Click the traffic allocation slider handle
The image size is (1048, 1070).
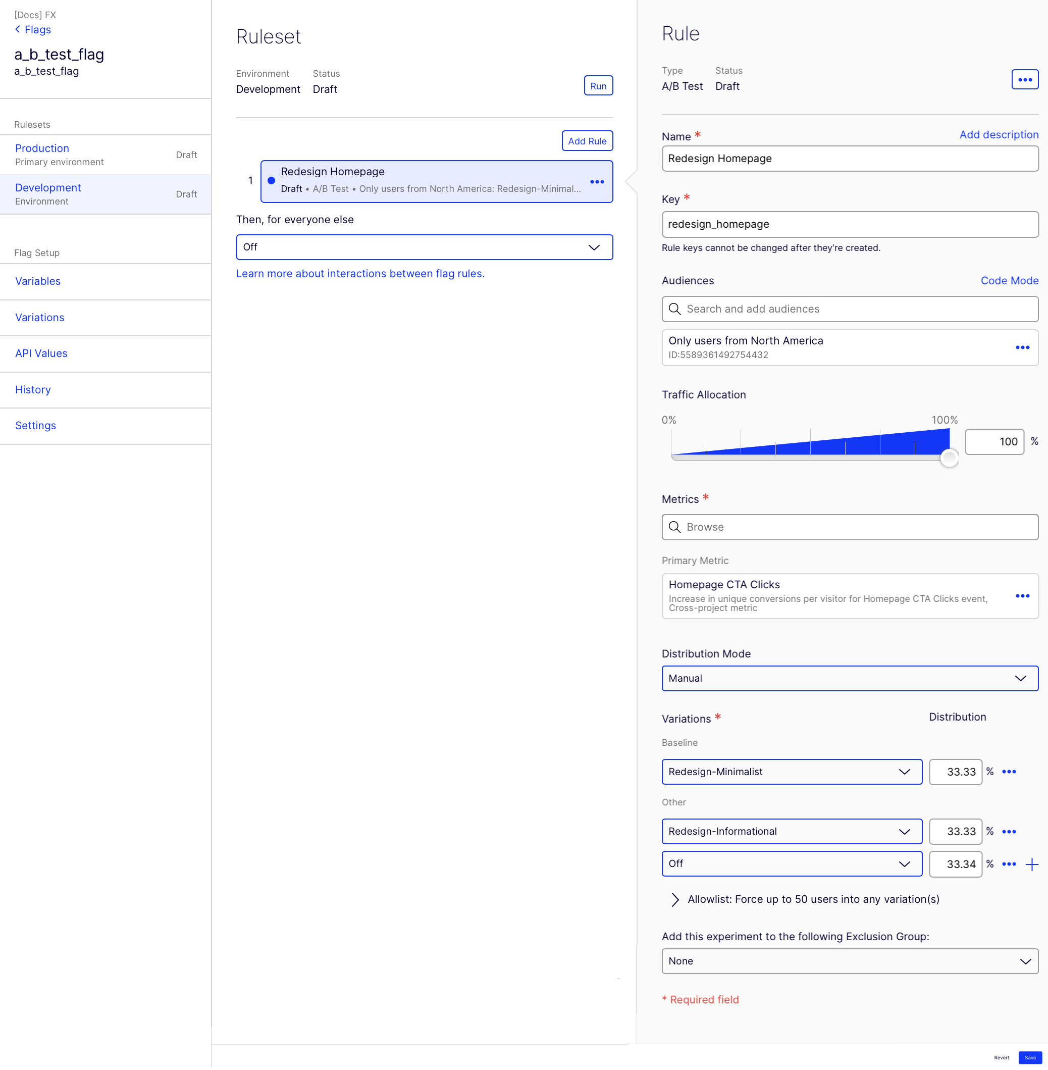949,457
